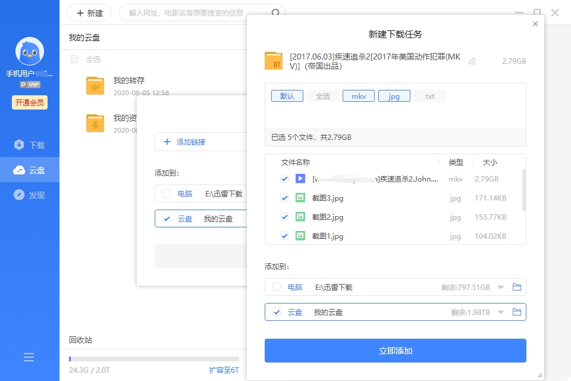Open the 我的转存 folder icon

click(x=95, y=86)
